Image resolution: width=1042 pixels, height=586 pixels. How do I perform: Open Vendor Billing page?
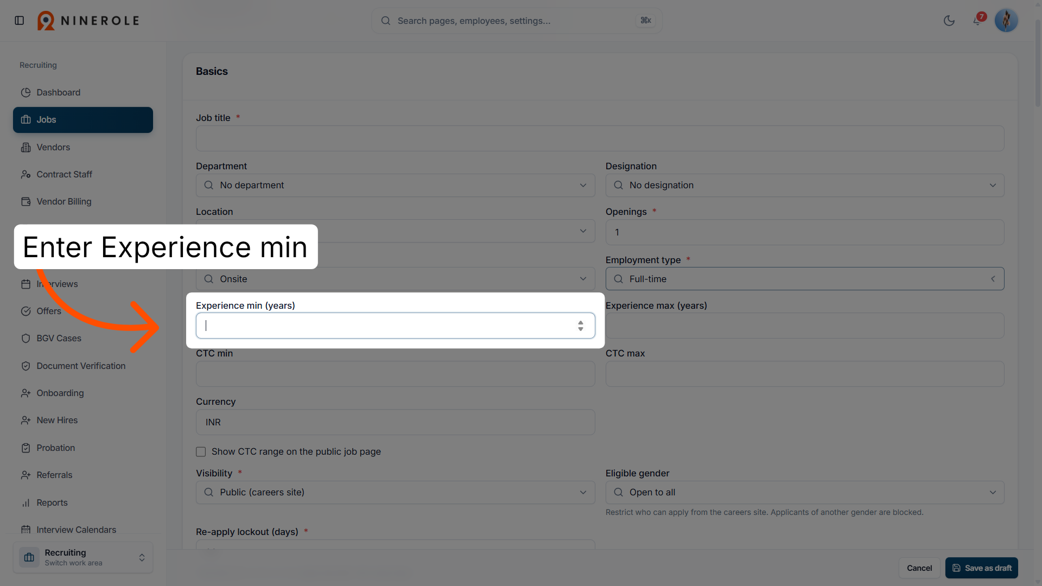coord(83,201)
